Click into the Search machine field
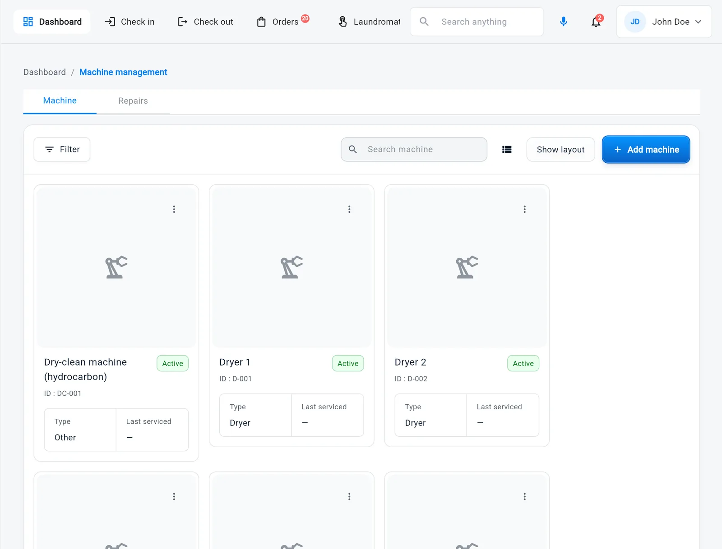 tap(414, 149)
